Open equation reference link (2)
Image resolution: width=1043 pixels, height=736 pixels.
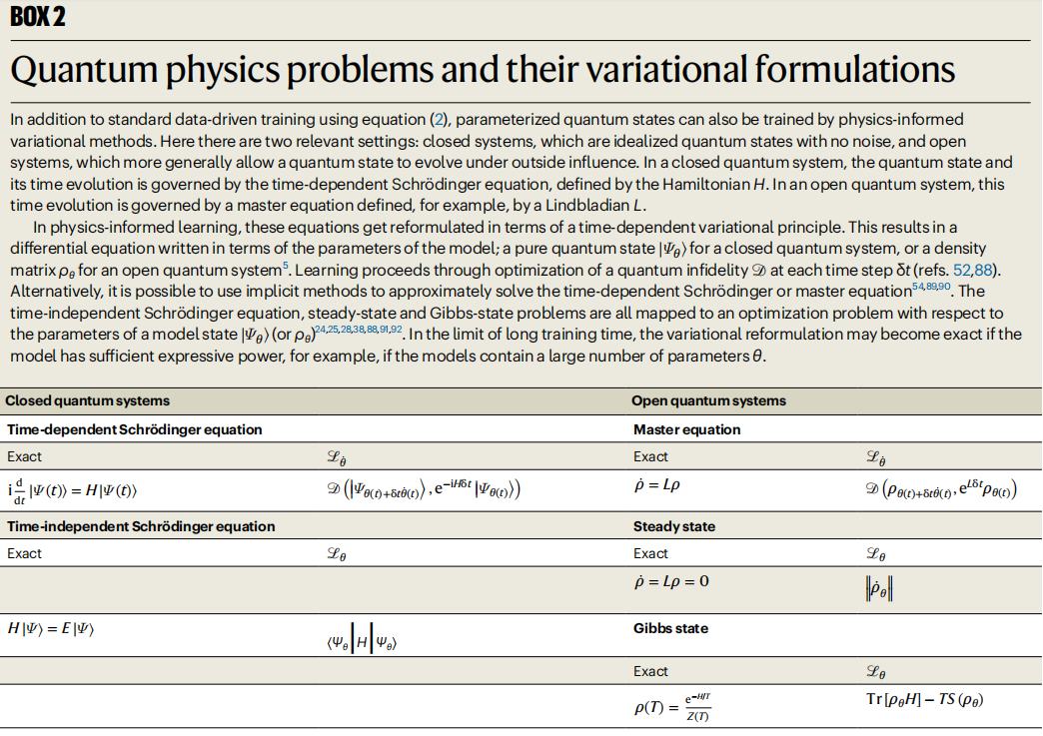[x=440, y=120]
